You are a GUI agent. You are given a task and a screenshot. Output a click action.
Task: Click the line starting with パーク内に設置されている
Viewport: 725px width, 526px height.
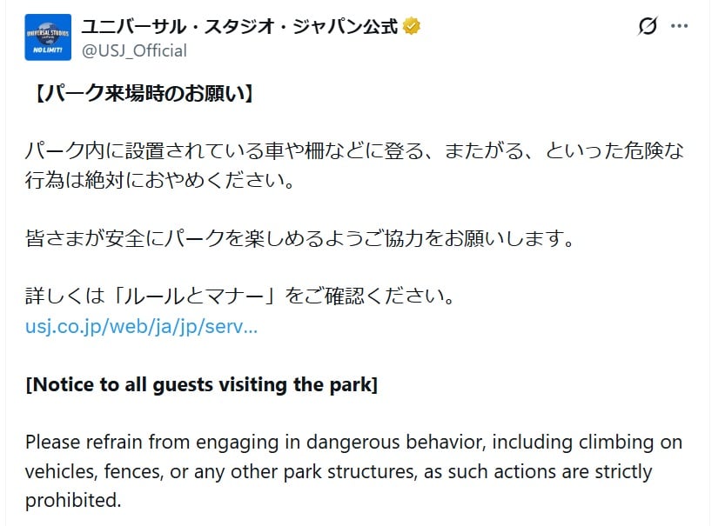[x=355, y=150]
